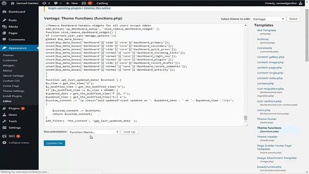Open content-video.php template
This screenshot has height=174, width=309.
point(270,78)
